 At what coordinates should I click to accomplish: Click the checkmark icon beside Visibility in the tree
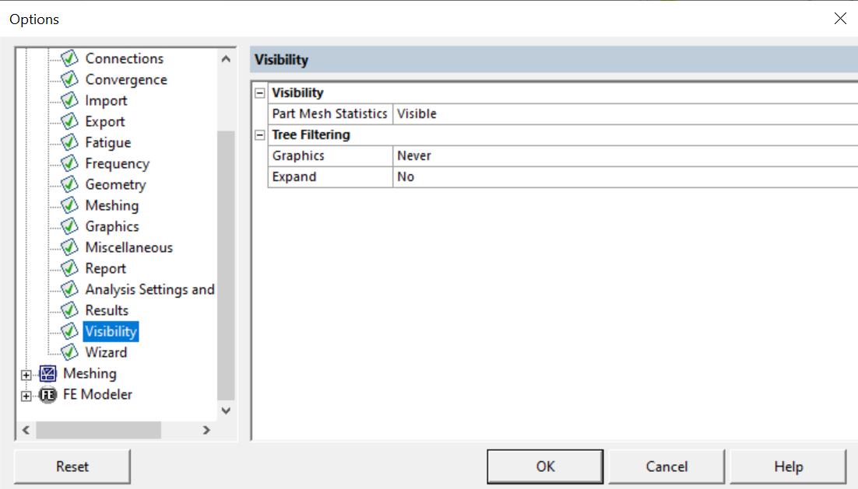click(x=69, y=331)
